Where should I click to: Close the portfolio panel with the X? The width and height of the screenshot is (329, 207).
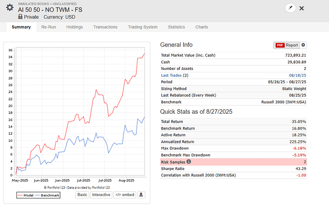pos(301,8)
